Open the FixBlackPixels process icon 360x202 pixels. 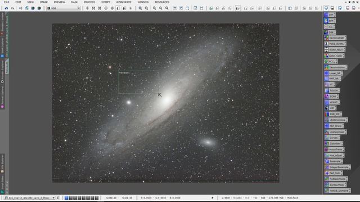[x=336, y=179]
